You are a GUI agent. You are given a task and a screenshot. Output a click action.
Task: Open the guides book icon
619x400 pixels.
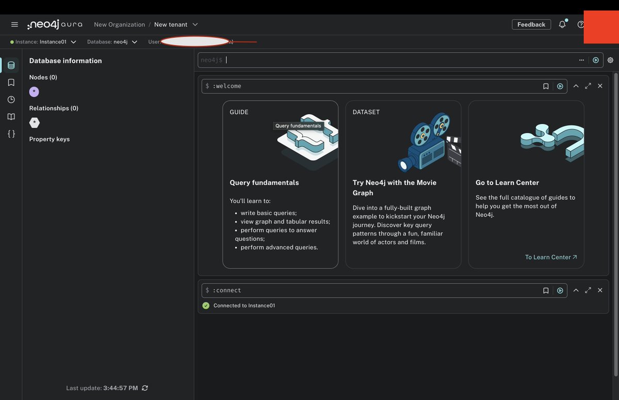click(11, 117)
